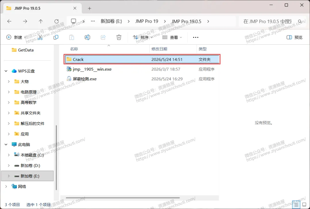The width and height of the screenshot is (310, 209).
Task: Click 新加卷 (E:) in the address breadcrumb
Action: click(x=111, y=21)
